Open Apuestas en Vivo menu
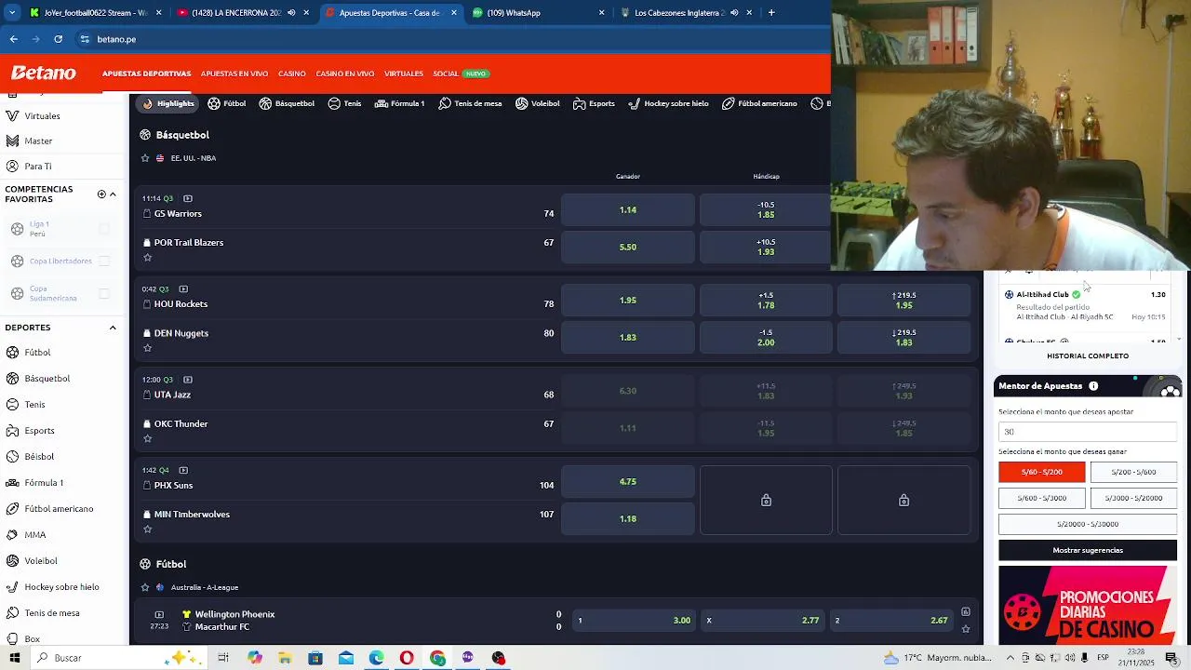The image size is (1191, 670). point(234,74)
